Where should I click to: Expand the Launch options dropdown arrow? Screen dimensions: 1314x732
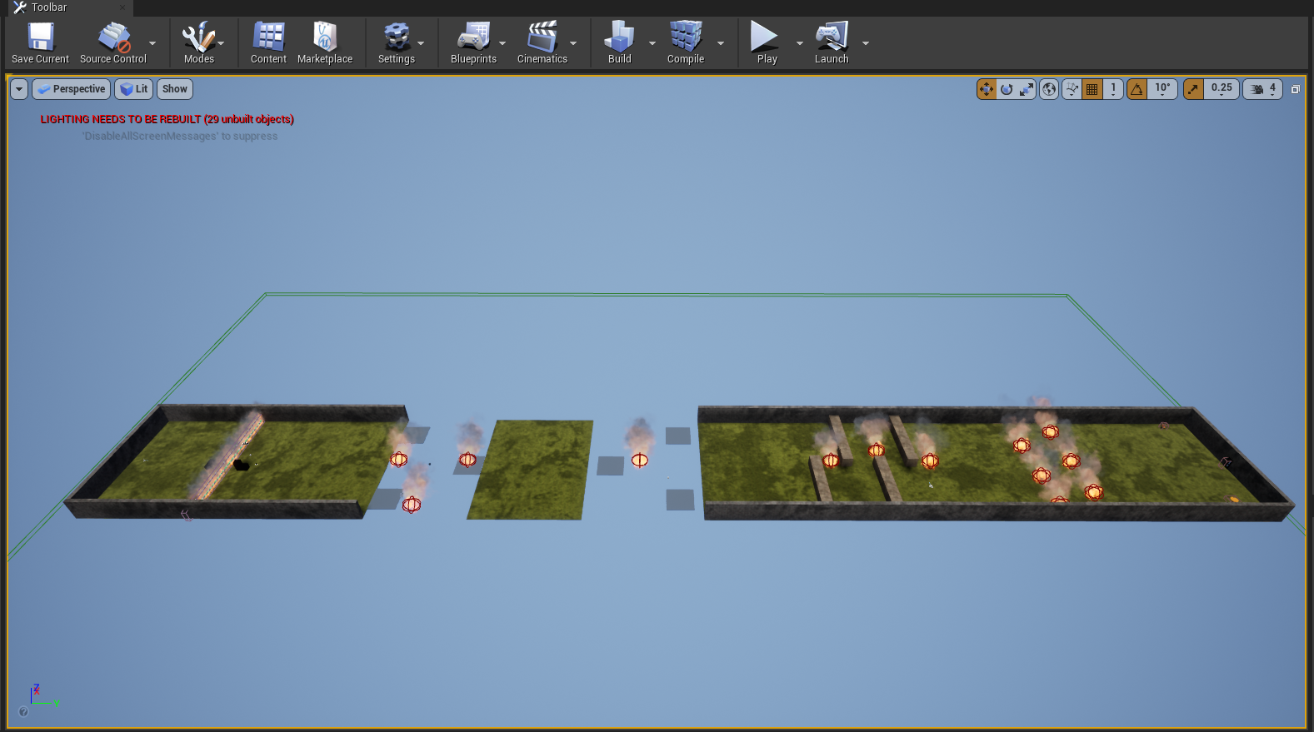tap(866, 43)
